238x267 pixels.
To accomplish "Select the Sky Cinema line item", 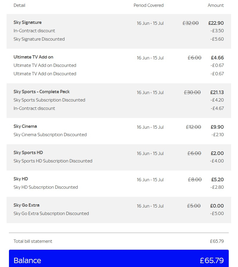I will pyautogui.click(x=25, y=127).
